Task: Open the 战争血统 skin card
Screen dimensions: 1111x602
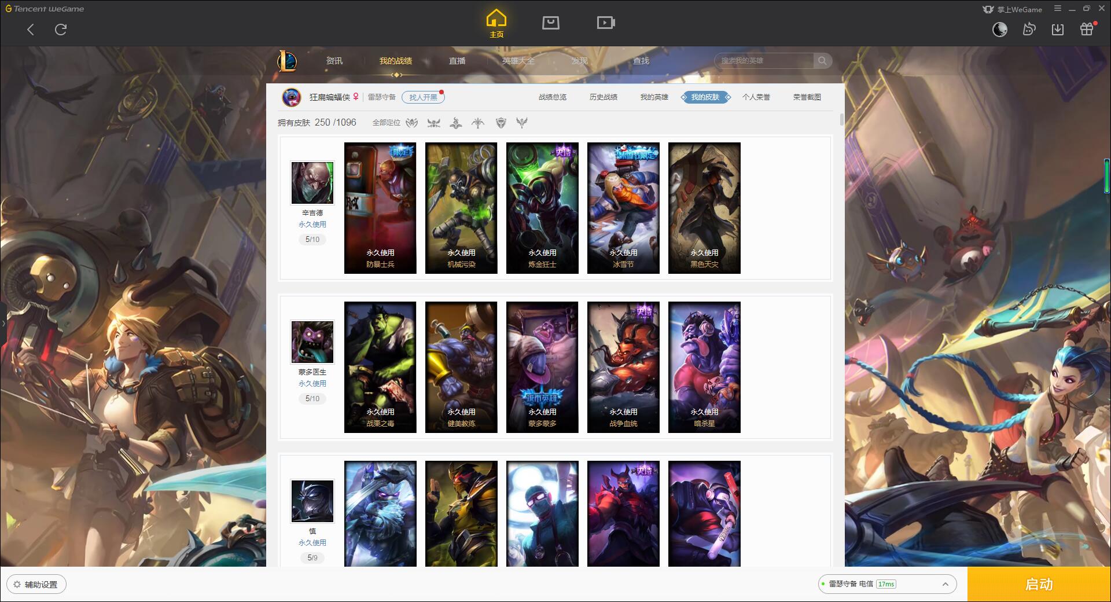Action: (x=623, y=367)
